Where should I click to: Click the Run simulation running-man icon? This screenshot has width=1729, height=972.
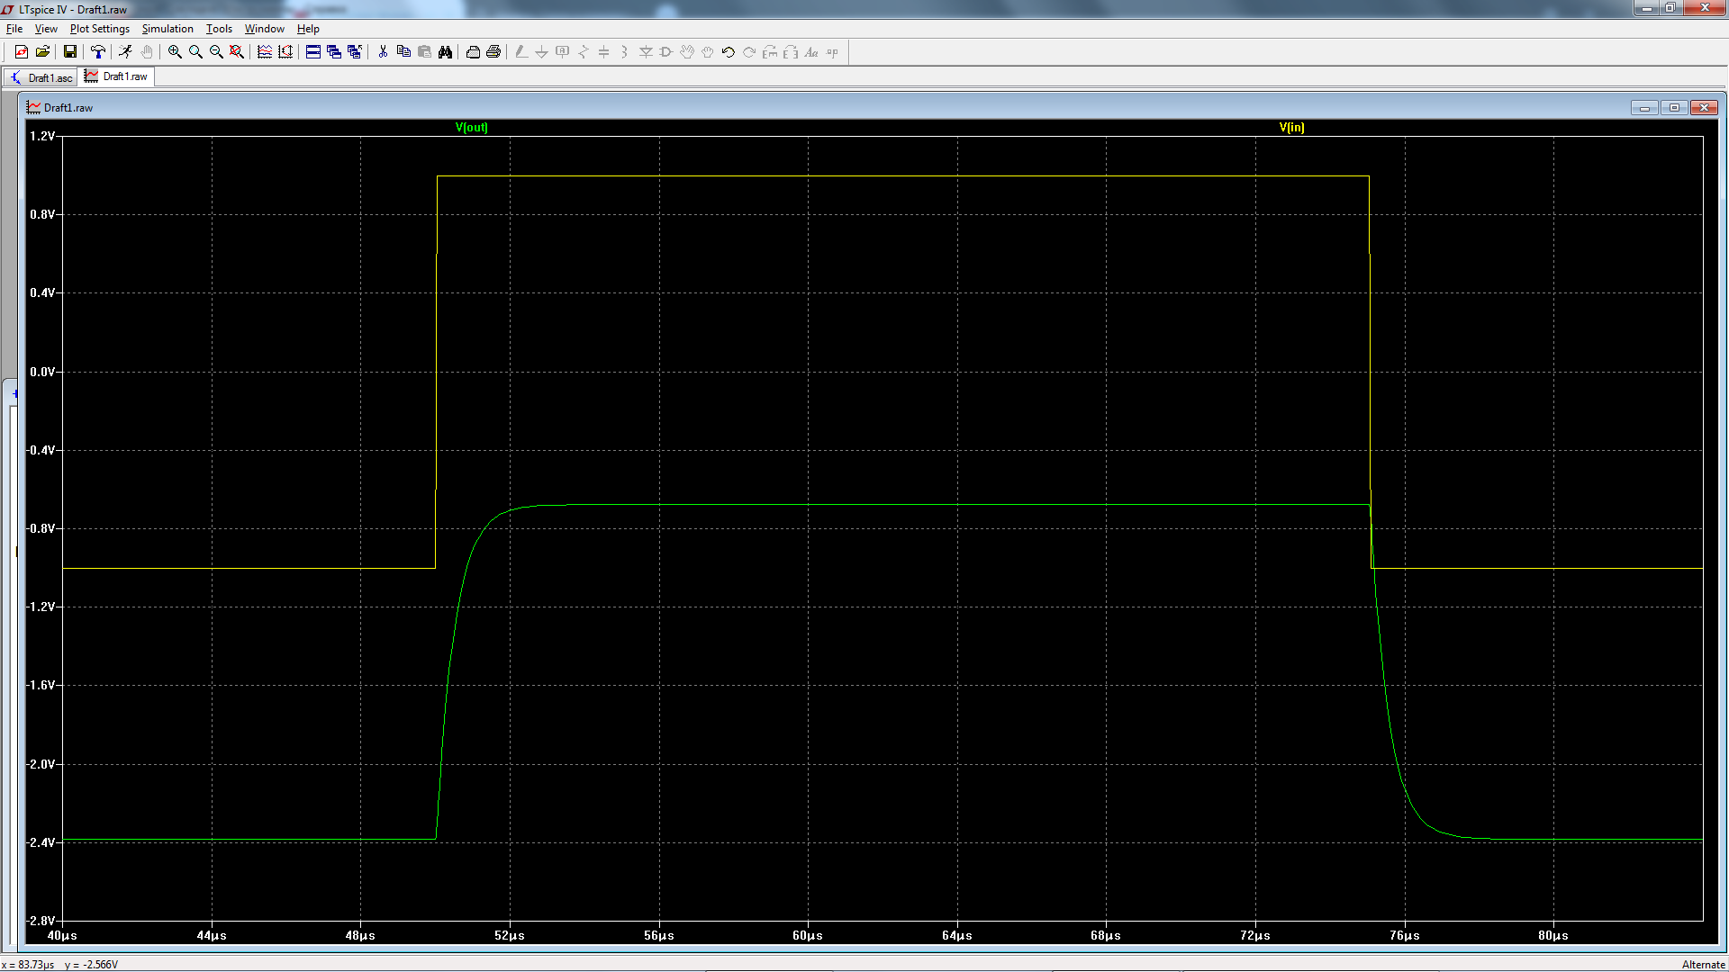coord(125,52)
